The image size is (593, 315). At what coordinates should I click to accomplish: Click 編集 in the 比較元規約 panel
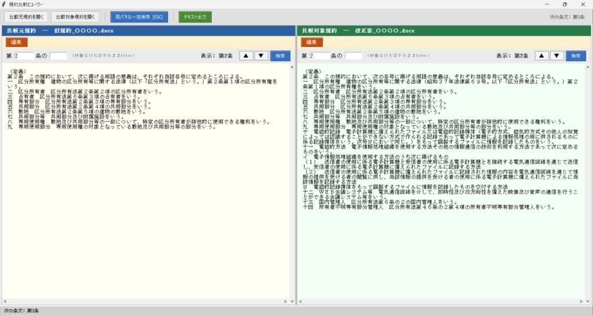point(16,42)
